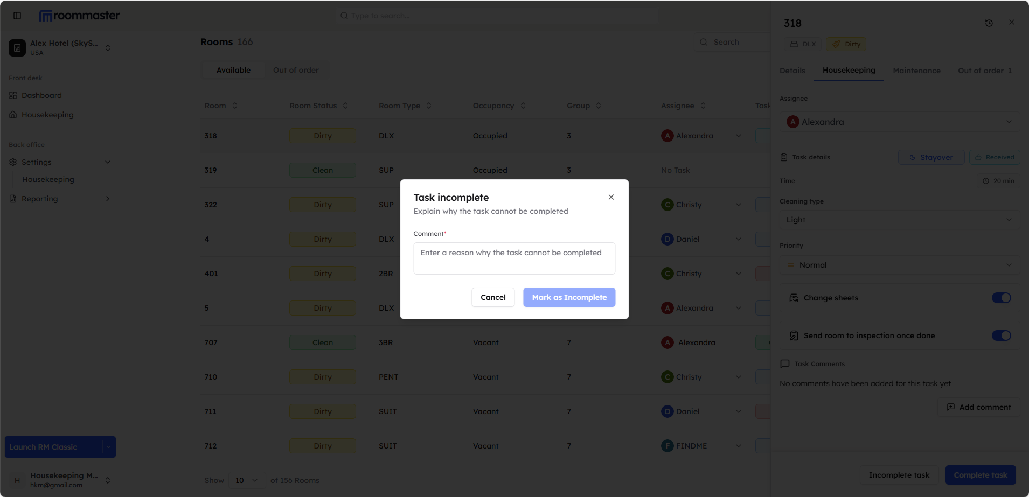The height and width of the screenshot is (497, 1029).
Task: Click the magnifier in the rooms Search field
Action: point(704,42)
